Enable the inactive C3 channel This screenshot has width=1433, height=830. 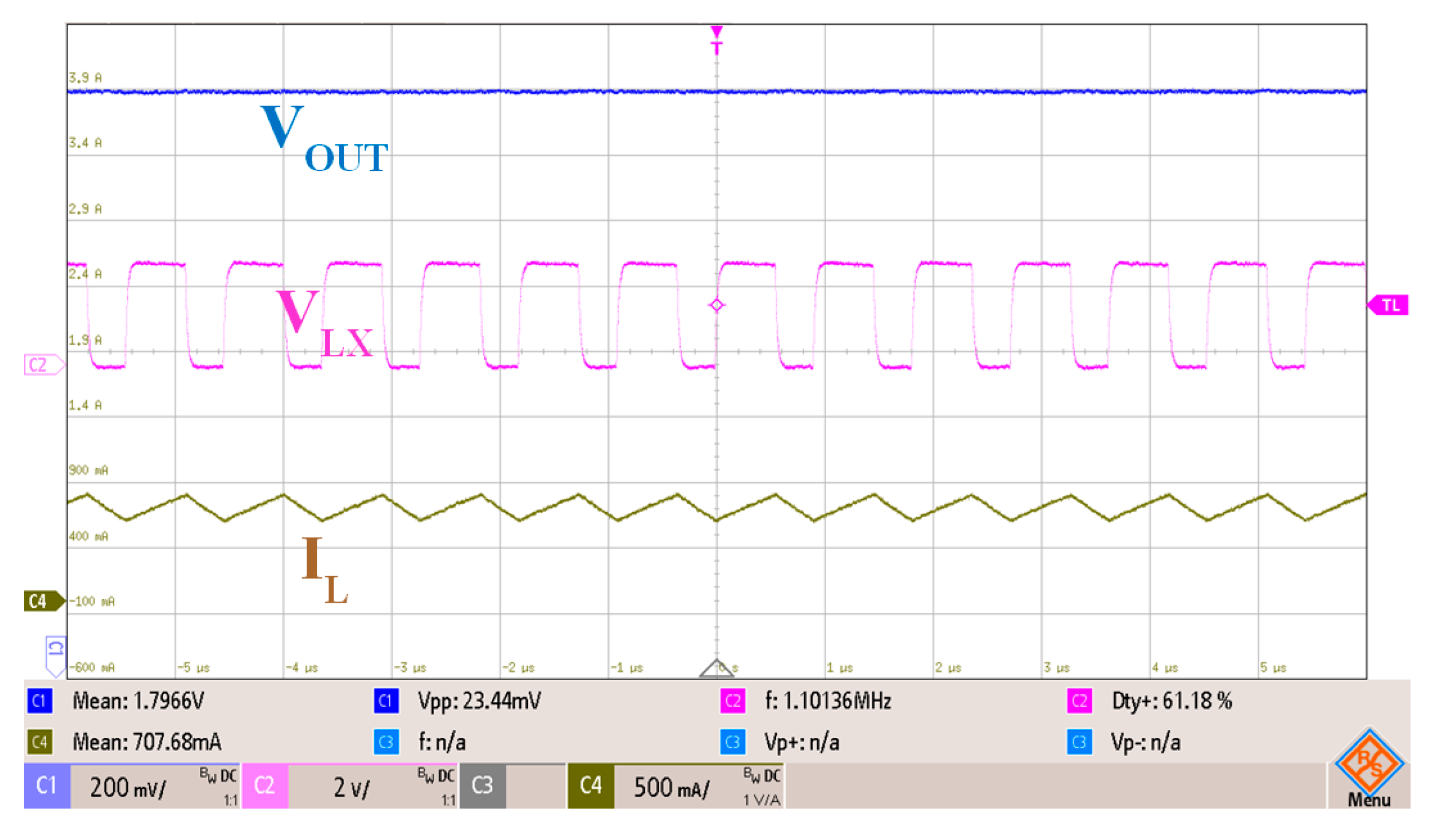(482, 786)
